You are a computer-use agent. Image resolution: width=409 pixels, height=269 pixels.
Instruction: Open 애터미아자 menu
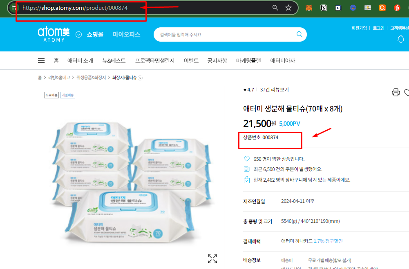282,61
